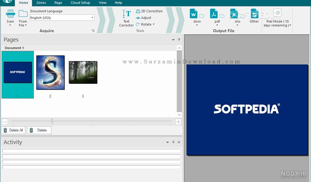
Task: Click the Delete All button
Action: pos(13,130)
